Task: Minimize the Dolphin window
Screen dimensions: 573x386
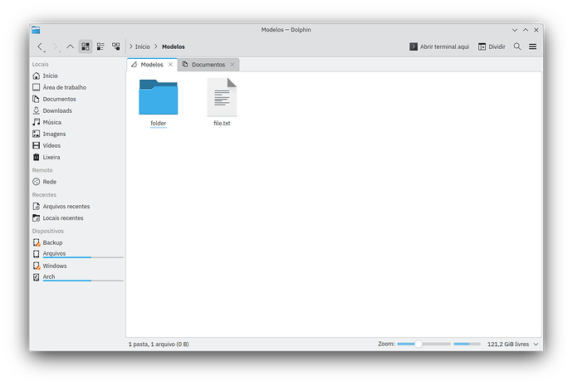Action: (x=515, y=30)
